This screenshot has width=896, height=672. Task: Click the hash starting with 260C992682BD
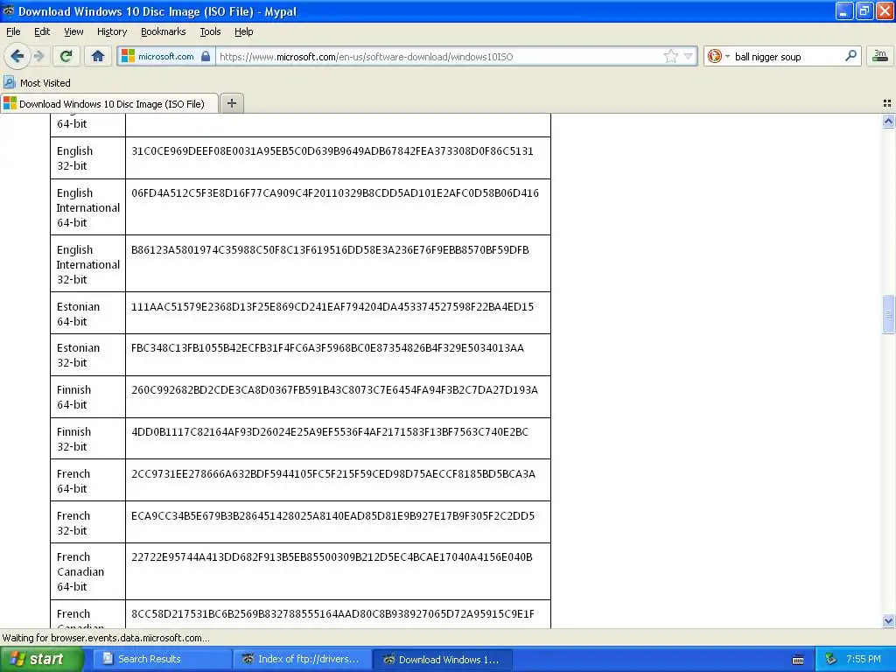tap(334, 390)
